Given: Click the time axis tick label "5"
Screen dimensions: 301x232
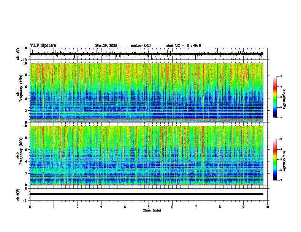Looking at the screenshot, I should (x=149, y=207).
